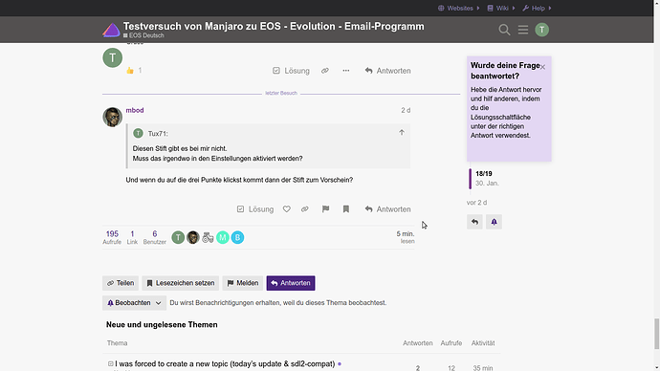The height and width of the screenshot is (371, 660).
Task: Click the 18/19 topic timeline position marker
Action: pyautogui.click(x=484, y=174)
